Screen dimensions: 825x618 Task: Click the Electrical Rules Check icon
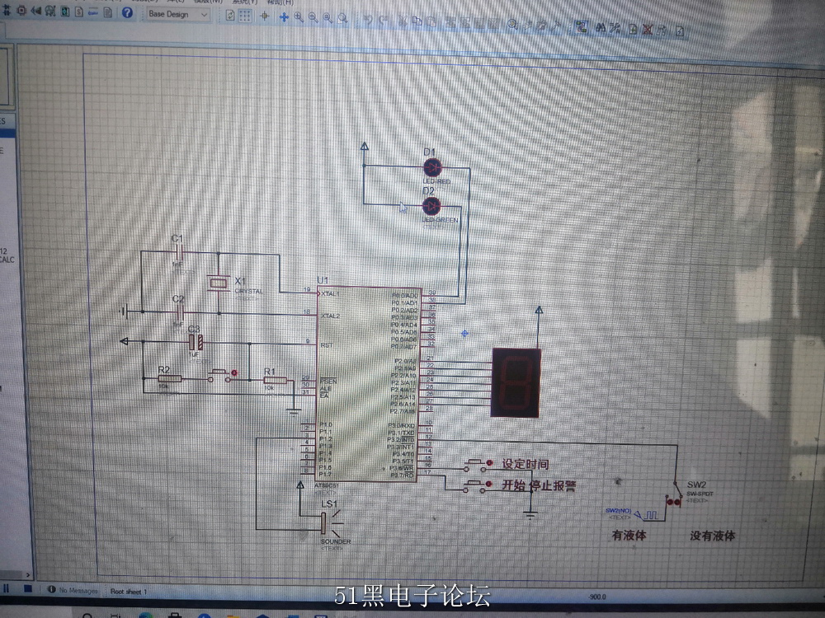[x=680, y=31]
